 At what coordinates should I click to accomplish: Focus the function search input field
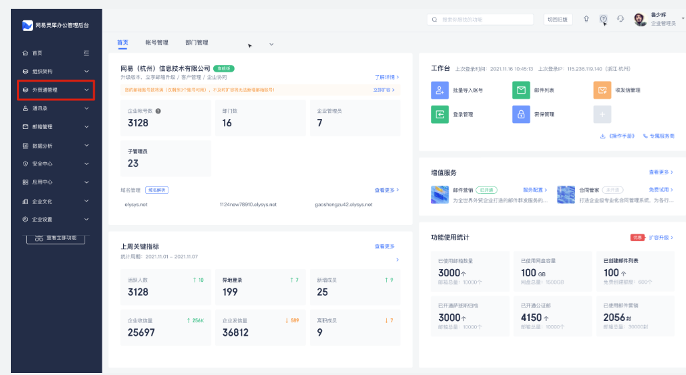[x=480, y=20]
